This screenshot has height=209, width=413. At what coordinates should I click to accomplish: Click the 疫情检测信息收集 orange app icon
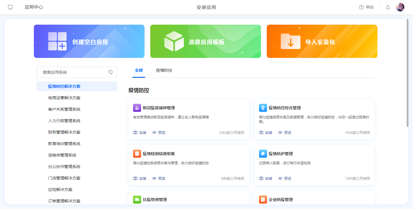tap(137, 154)
